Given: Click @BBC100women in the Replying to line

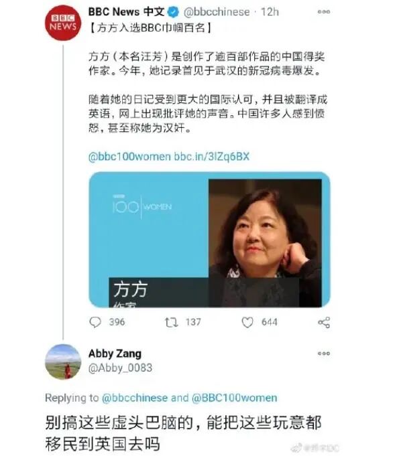Looking at the screenshot, I should [x=235, y=398].
